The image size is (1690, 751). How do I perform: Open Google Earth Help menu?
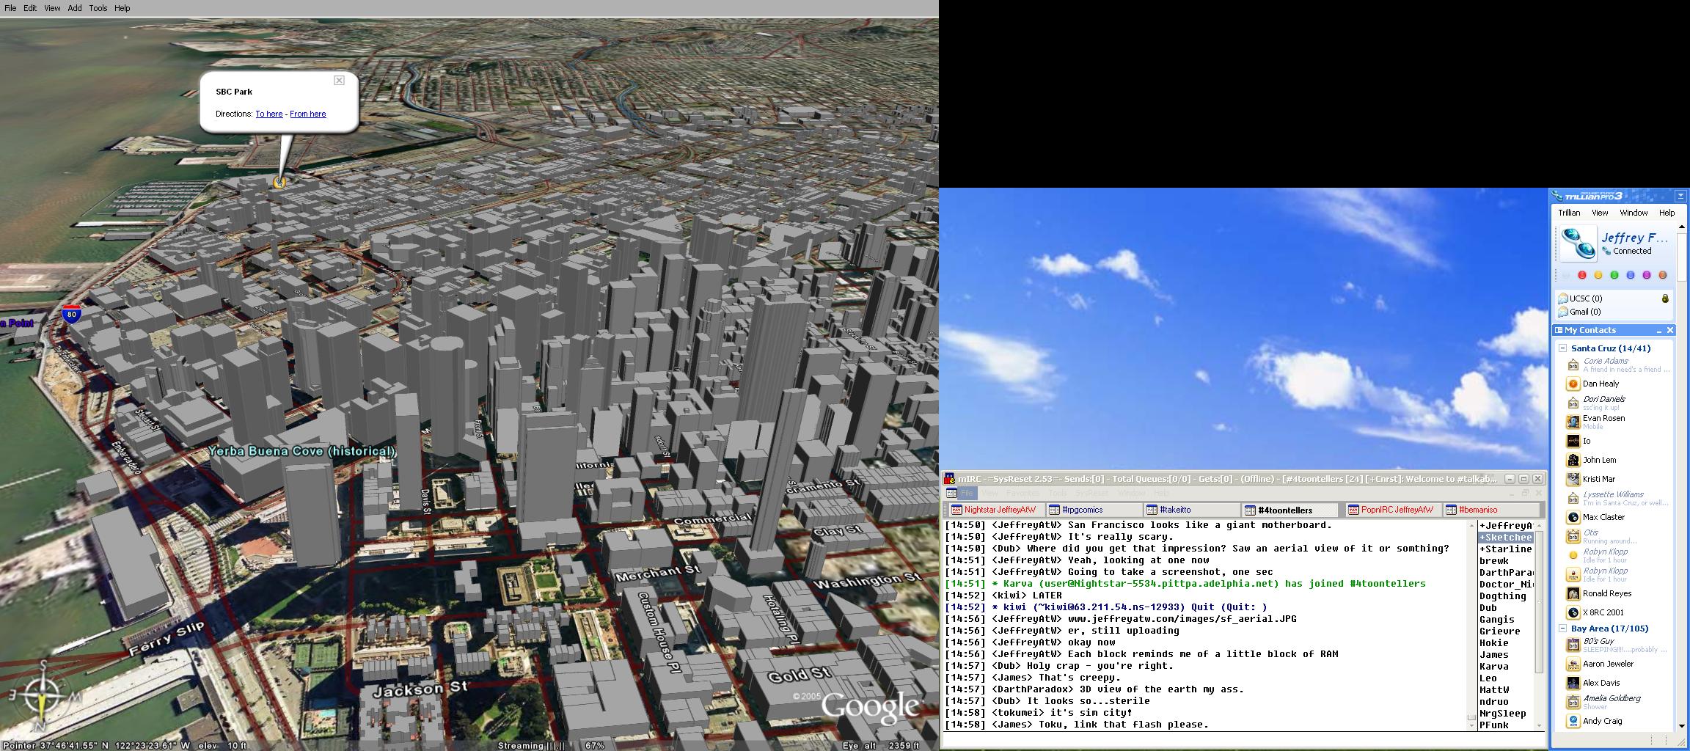(x=122, y=8)
